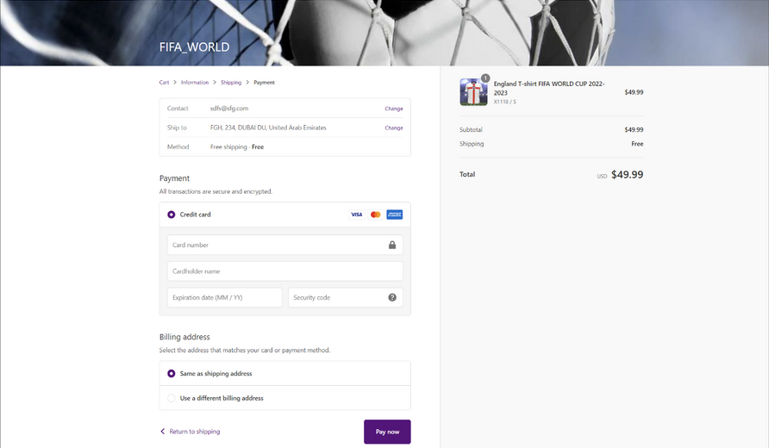Click the Billing address heading
Viewport: 769px width, 448px height.
click(184, 337)
